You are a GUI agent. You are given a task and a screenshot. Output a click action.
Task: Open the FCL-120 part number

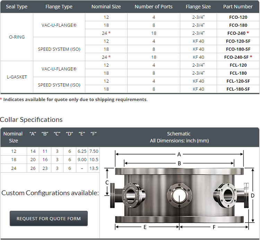tap(238, 65)
